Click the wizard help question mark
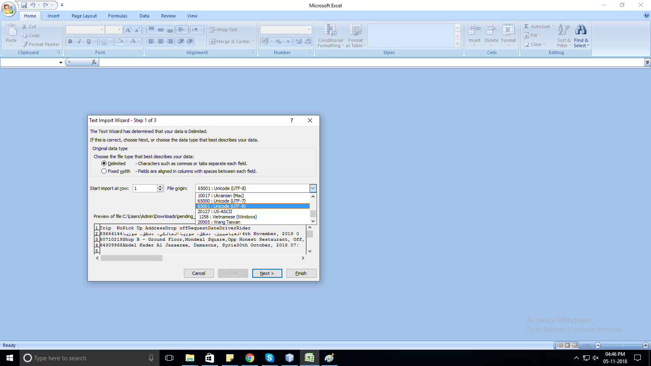This screenshot has width=651, height=366. (291, 120)
